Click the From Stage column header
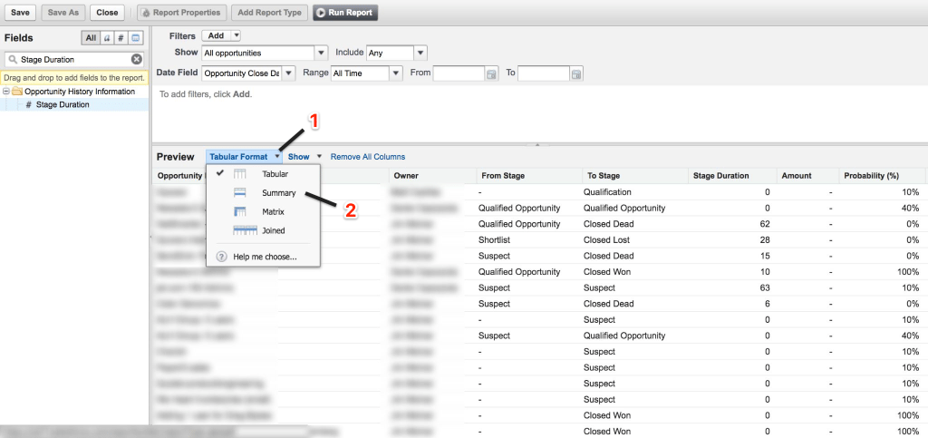The width and height of the screenshot is (928, 438). [529, 176]
